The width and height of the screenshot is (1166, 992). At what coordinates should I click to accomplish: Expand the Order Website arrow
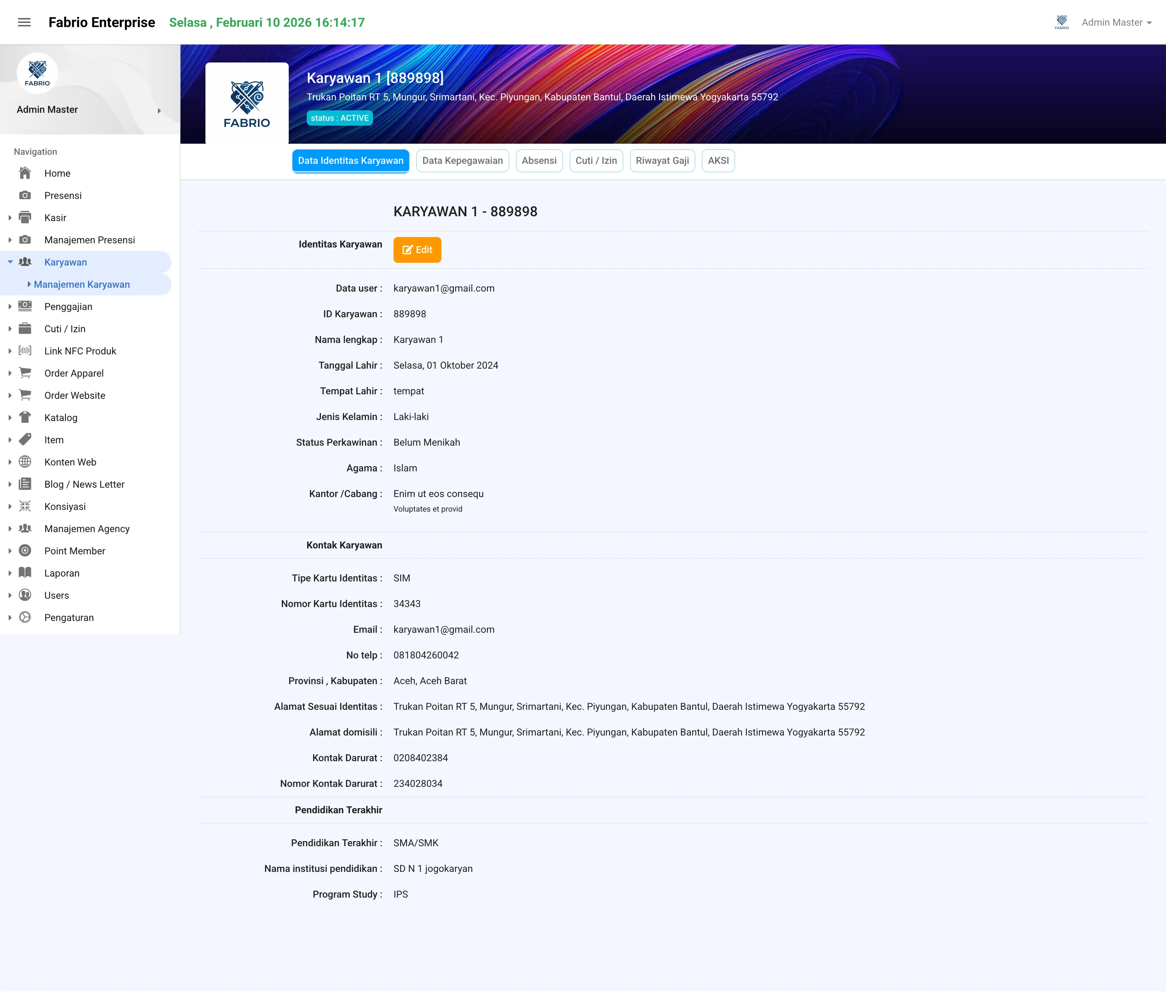point(10,395)
